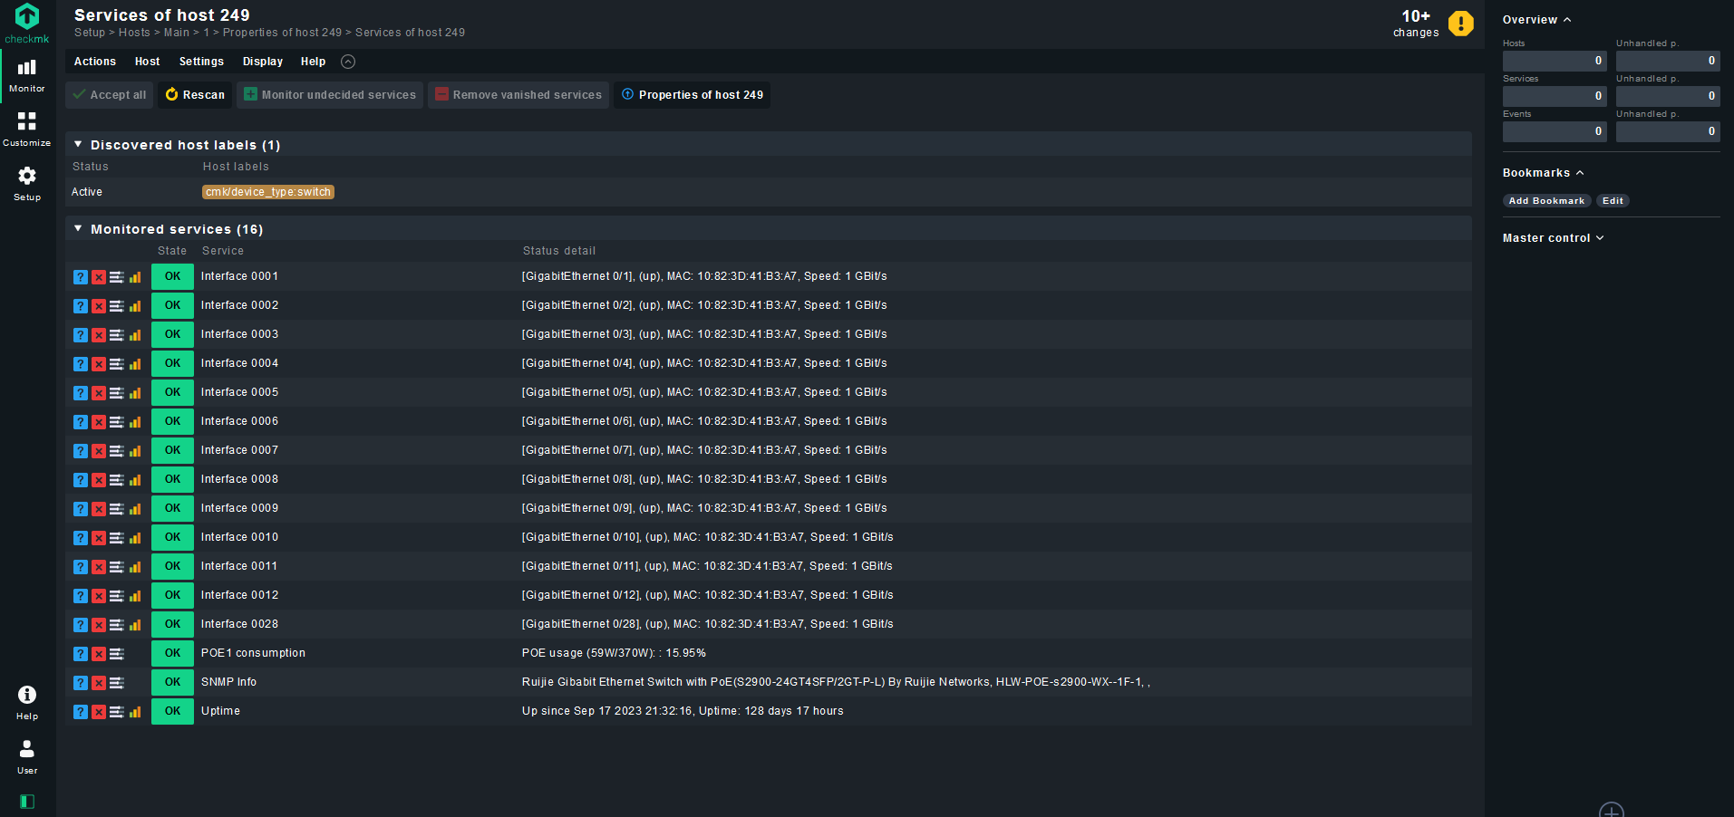Open metrics graph for Interface 0028
The width and height of the screenshot is (1734, 817).
[135, 625]
